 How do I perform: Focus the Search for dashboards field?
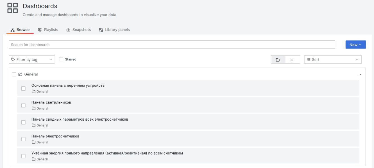(172, 45)
